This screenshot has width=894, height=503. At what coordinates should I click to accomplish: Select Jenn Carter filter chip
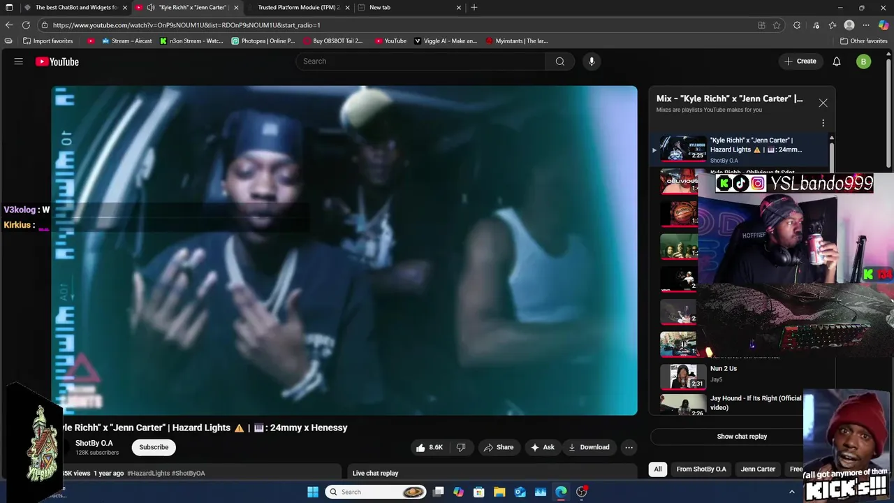click(758, 469)
